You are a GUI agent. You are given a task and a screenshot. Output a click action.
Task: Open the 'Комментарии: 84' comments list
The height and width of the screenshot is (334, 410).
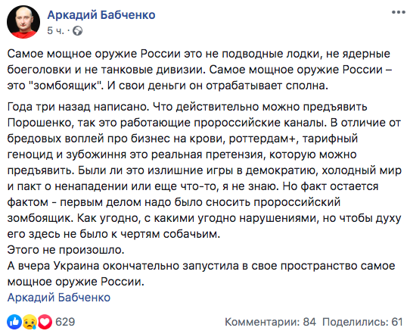[x=270, y=322]
